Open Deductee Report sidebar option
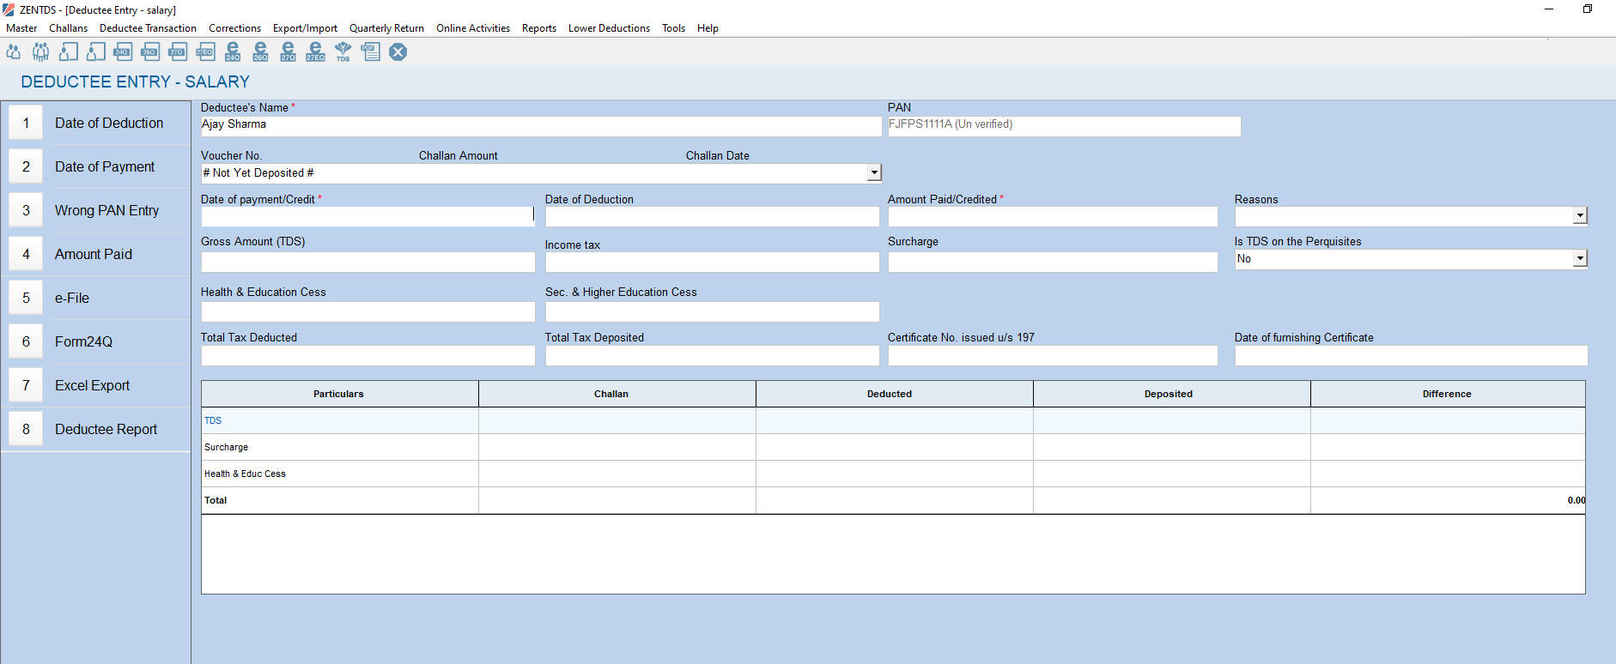1616x664 pixels. pos(95,429)
